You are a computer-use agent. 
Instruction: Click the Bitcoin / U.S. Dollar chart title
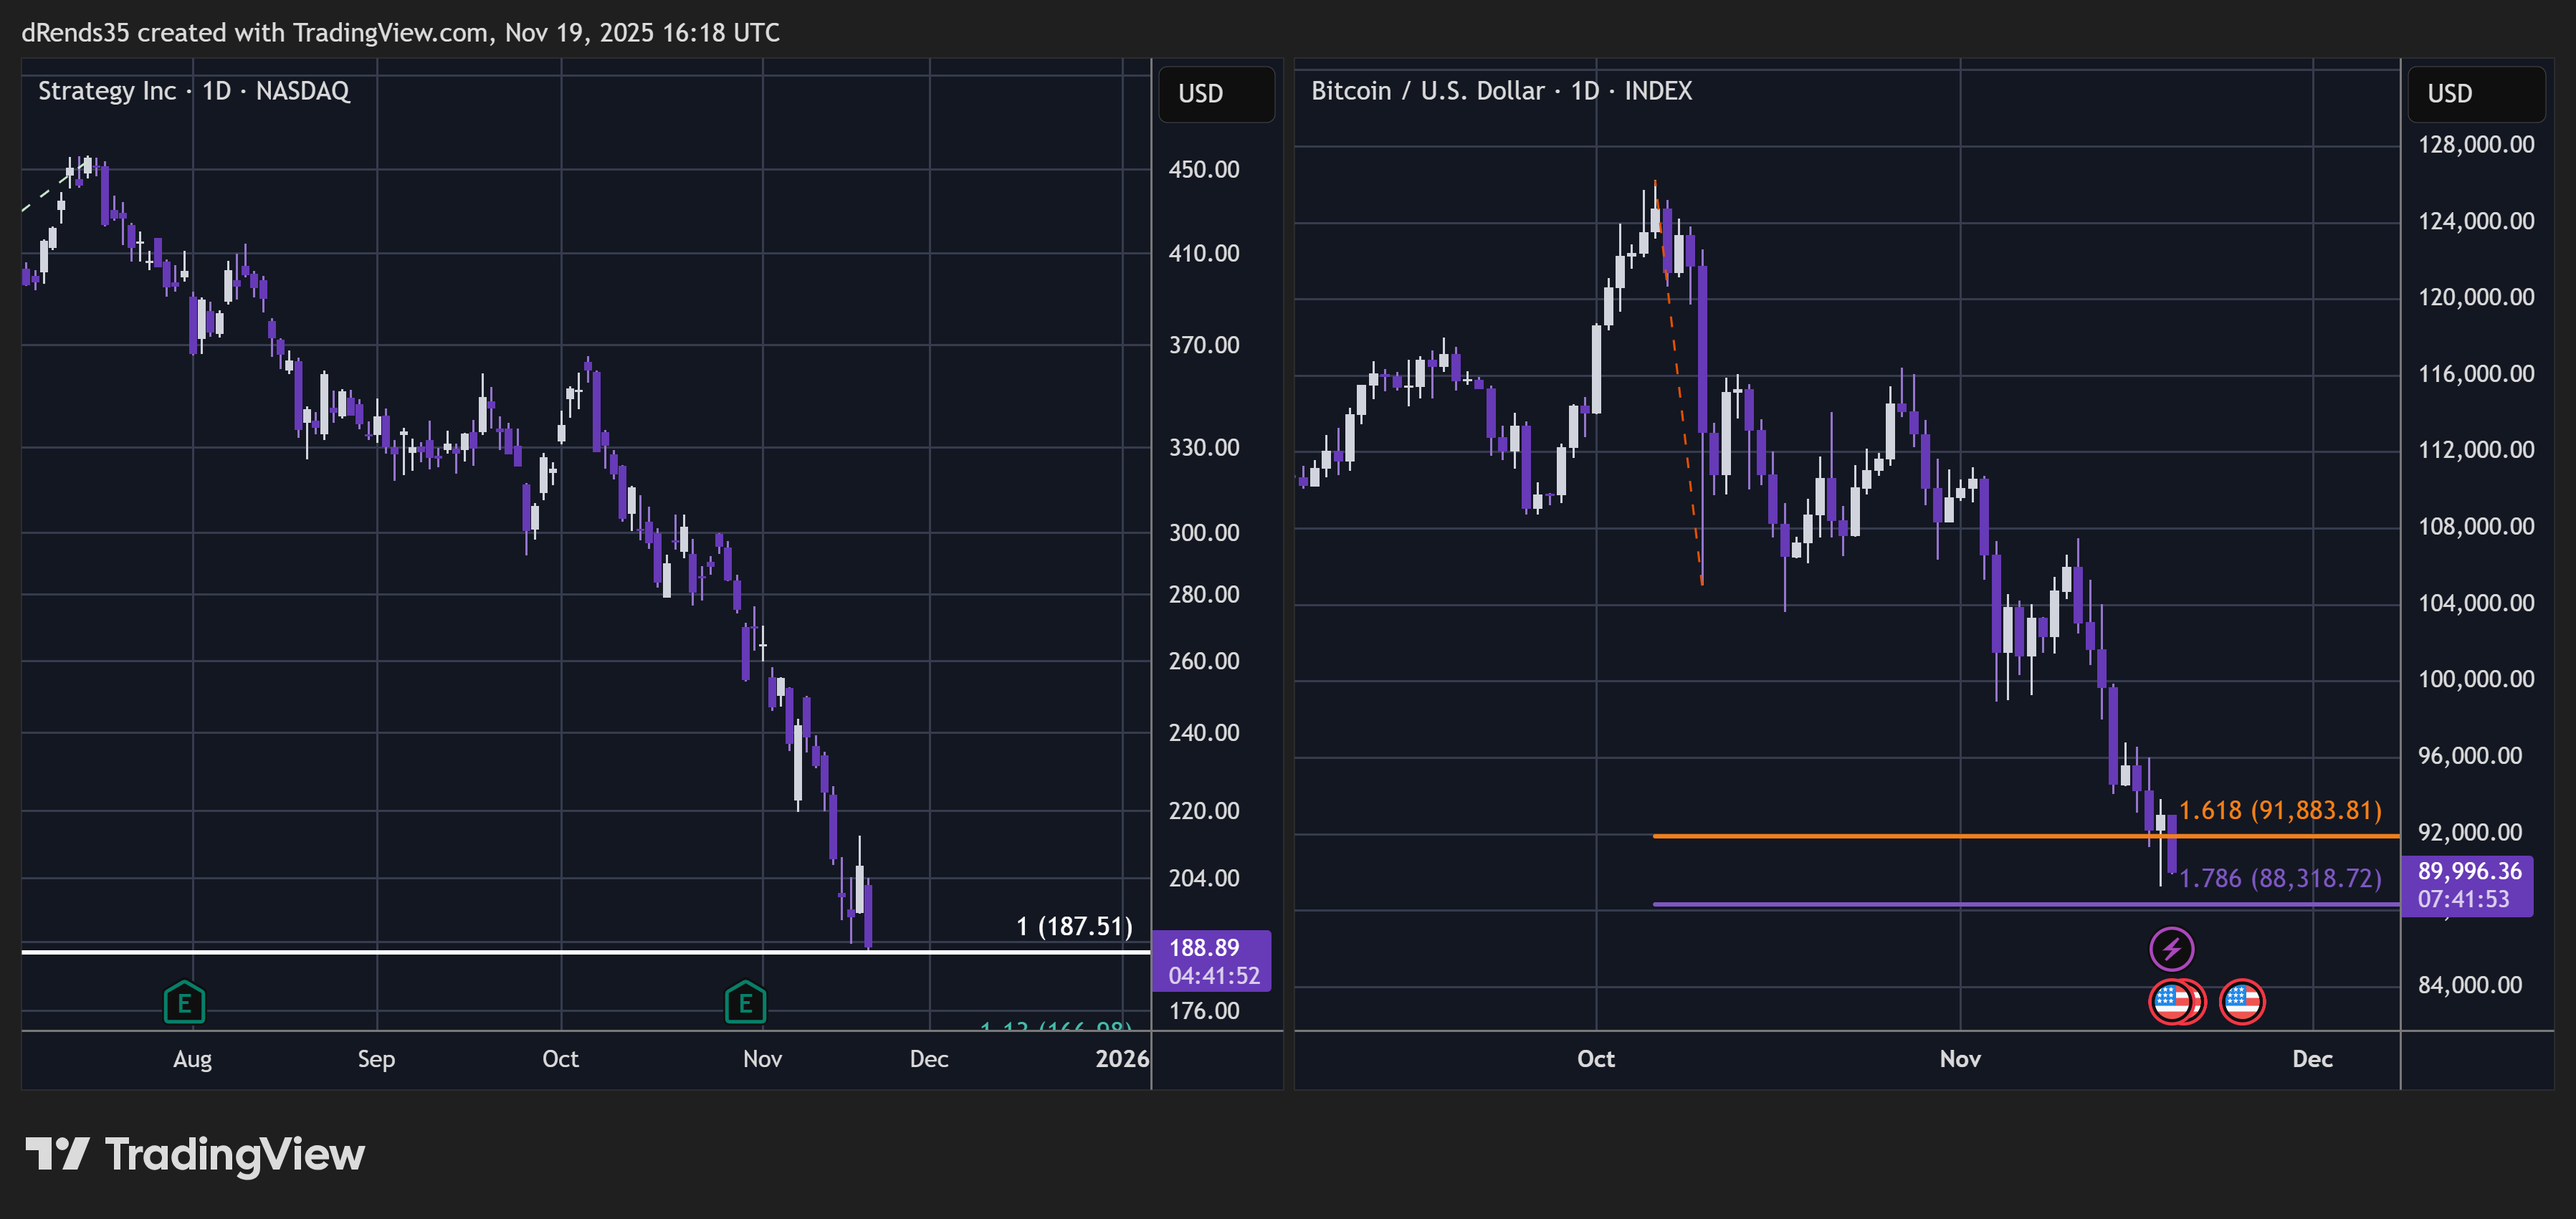pos(1501,91)
